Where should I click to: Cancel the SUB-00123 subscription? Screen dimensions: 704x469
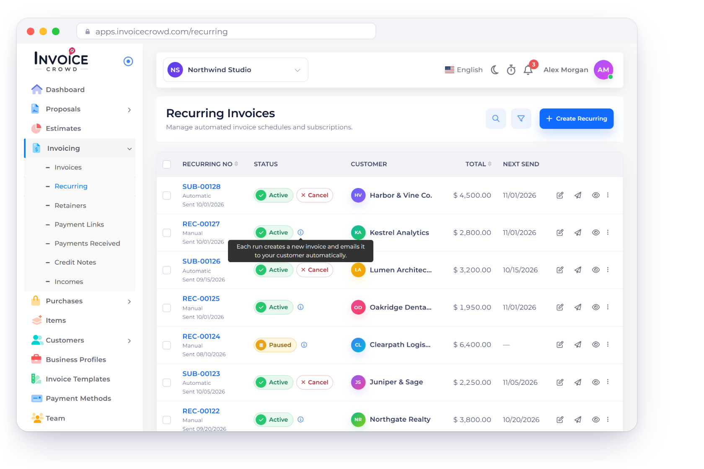315,382
